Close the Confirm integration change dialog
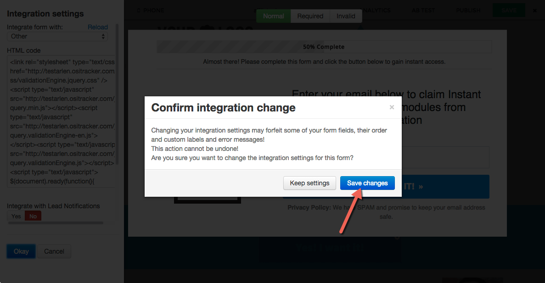 (392, 107)
